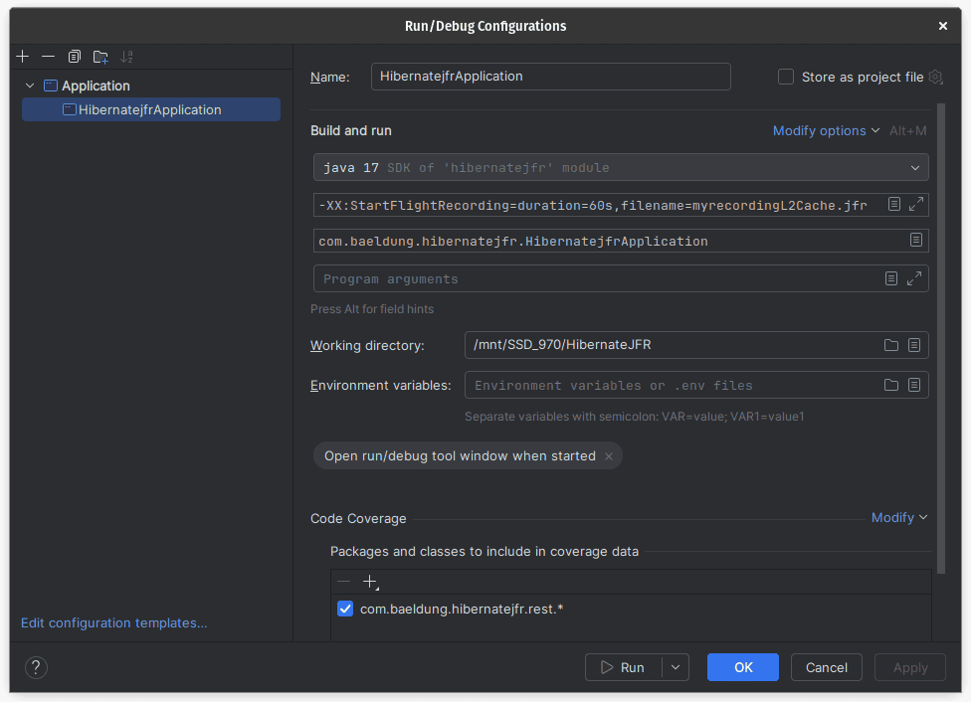The width and height of the screenshot is (971, 702).
Task: Uncheck com.baeldung.hibernatejfr.rest.* coverage pattern
Action: point(345,609)
